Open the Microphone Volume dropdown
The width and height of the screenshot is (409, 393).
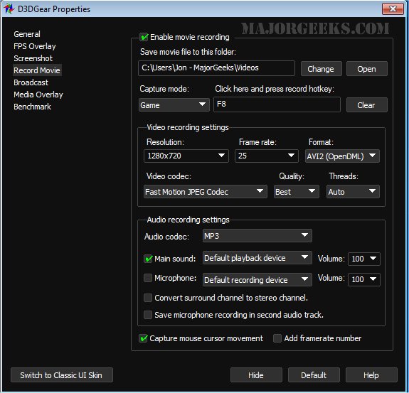(x=364, y=279)
